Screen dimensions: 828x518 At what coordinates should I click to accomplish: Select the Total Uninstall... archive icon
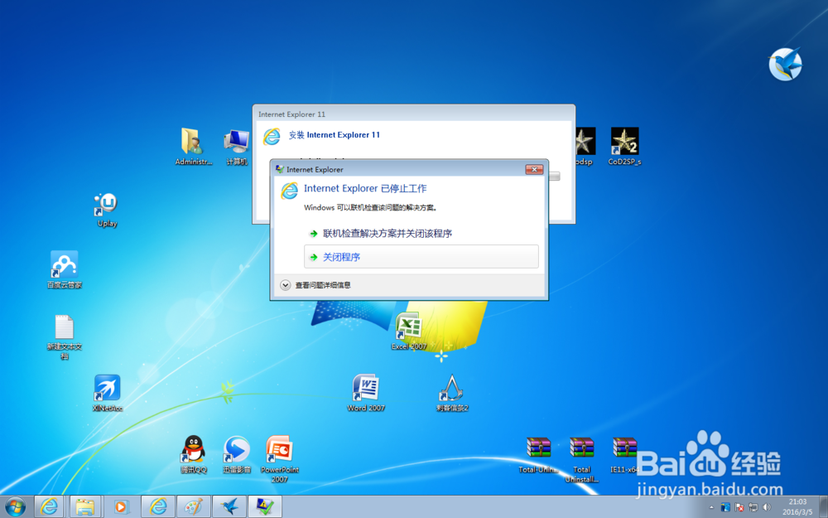(581, 458)
